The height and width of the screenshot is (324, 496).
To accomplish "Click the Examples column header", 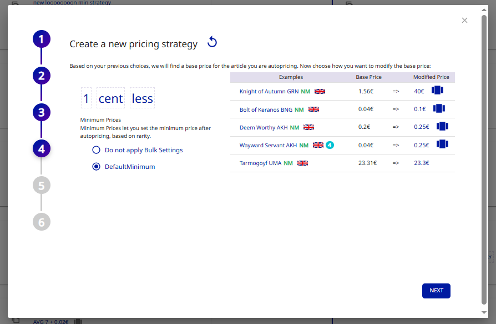I will 291,77.
